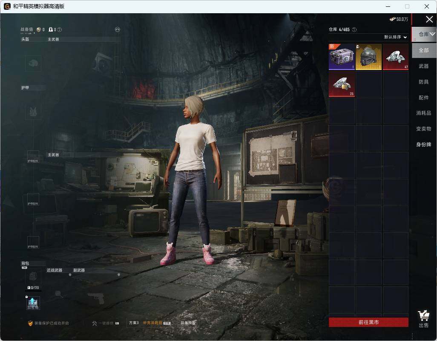Click the 前往黑市 red button
Viewport: 437px width, 341px height.
click(x=368, y=322)
